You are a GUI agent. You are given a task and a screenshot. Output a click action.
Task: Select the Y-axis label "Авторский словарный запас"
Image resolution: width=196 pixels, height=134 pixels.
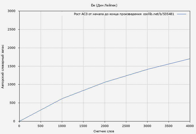(3, 66)
